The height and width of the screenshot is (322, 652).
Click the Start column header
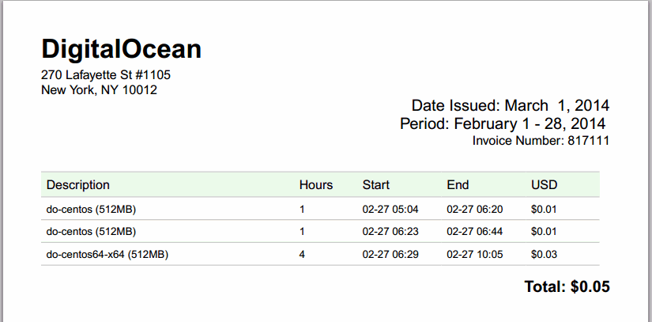click(376, 185)
